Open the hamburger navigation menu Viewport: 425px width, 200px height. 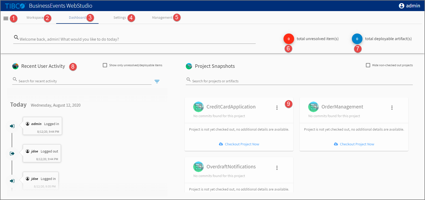coord(6,18)
